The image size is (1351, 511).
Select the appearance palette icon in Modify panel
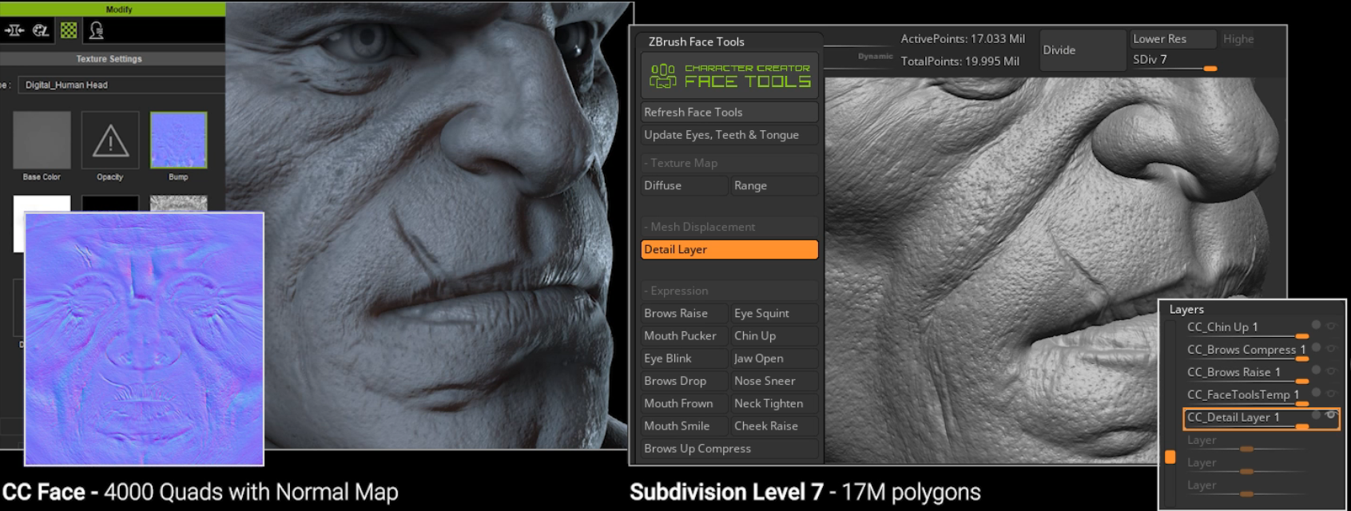click(41, 30)
